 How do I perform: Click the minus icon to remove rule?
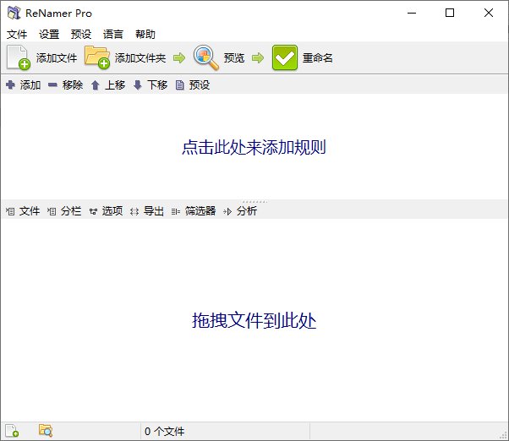[52, 85]
